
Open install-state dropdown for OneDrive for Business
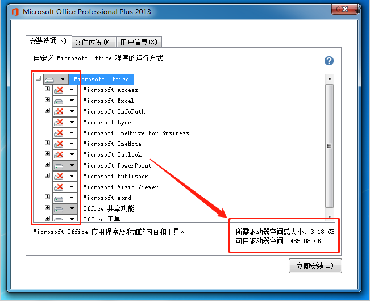[65, 133]
